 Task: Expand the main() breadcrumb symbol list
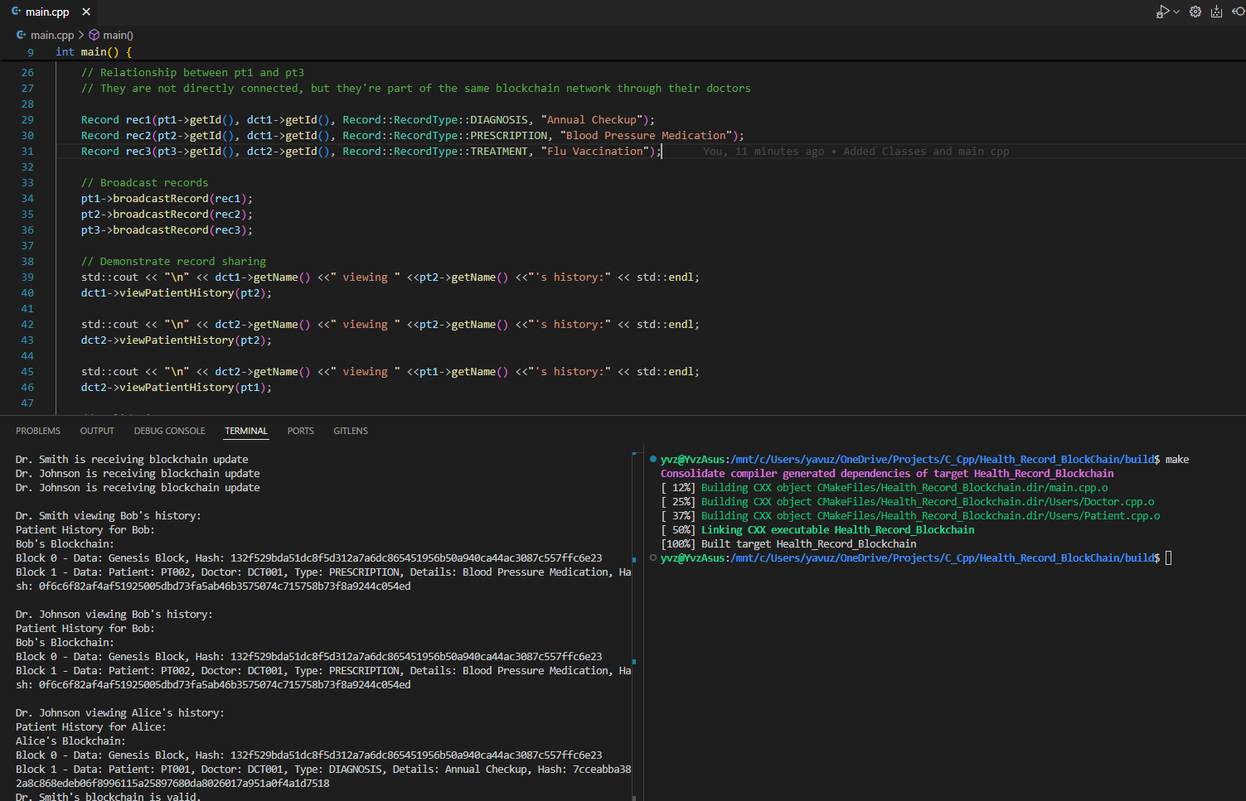point(118,35)
